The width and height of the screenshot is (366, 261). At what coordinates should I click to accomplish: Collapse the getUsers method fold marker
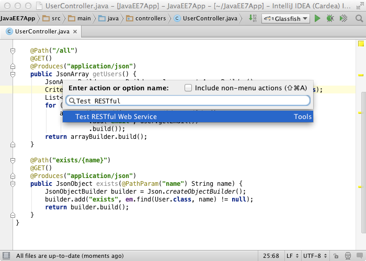pos(13,74)
